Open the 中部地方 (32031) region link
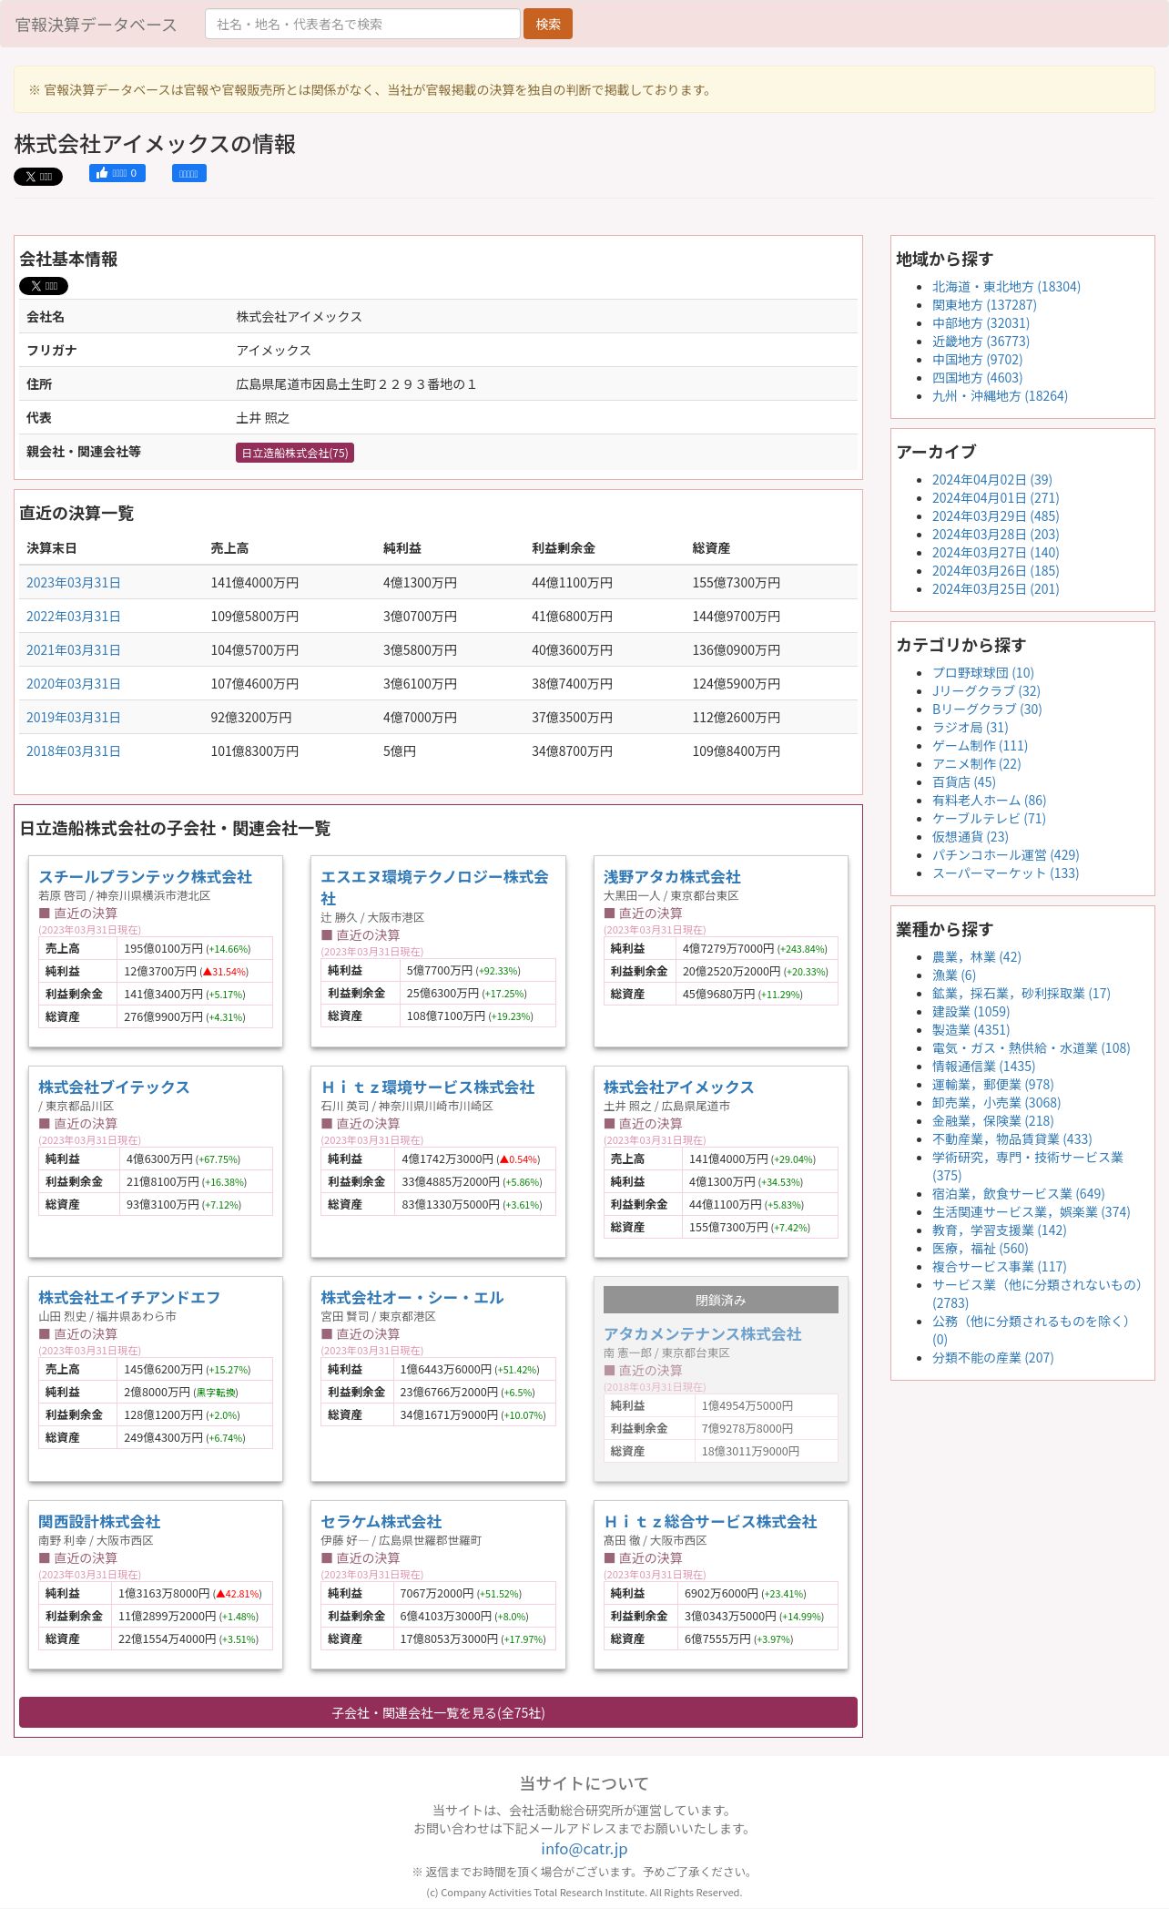This screenshot has width=1169, height=1909. click(x=981, y=323)
